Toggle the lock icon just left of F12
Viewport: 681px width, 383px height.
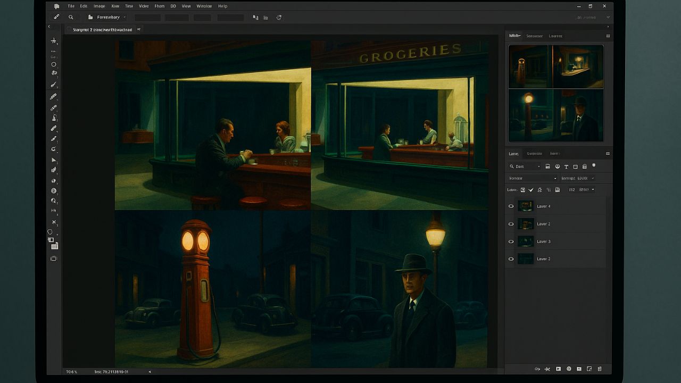pyautogui.click(x=558, y=190)
